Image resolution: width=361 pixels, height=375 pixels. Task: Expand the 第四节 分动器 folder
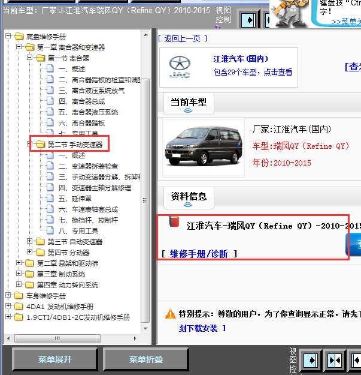pyautogui.click(x=29, y=252)
